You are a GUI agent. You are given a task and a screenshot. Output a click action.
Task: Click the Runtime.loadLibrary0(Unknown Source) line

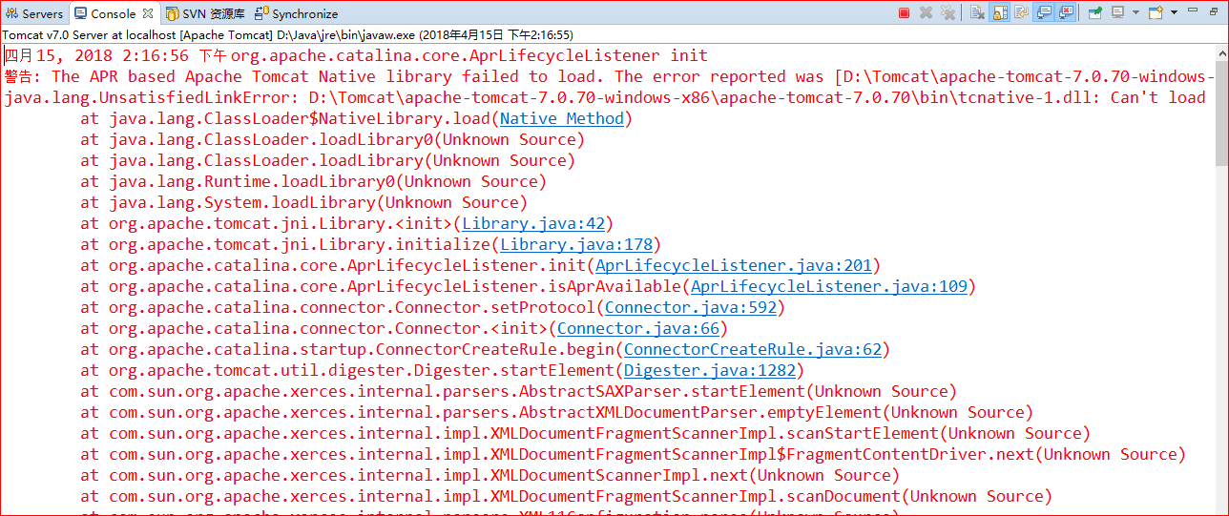point(313,182)
